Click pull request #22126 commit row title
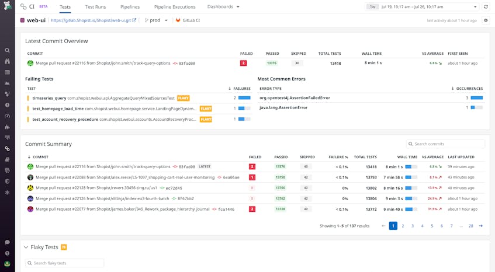Screen dimensions: 495x272 click(102, 198)
